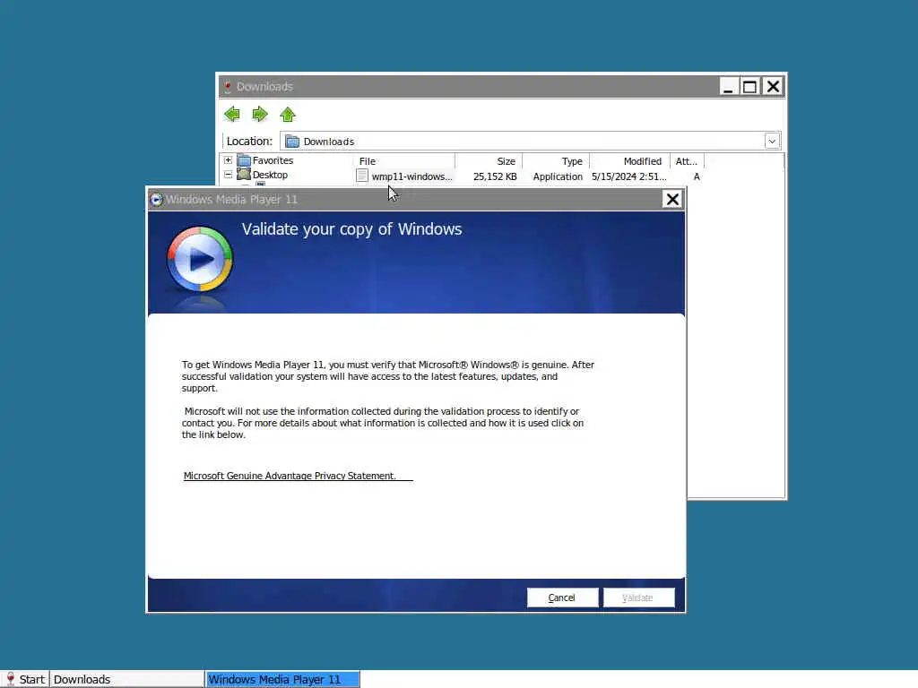Close the Downloads window
Viewport: 918px width, 688px height.
(773, 87)
